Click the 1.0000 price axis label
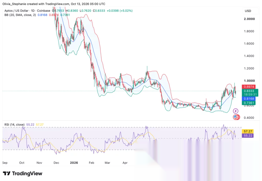Screen dimensions: 262x181 pyautogui.click(x=249, y=81)
